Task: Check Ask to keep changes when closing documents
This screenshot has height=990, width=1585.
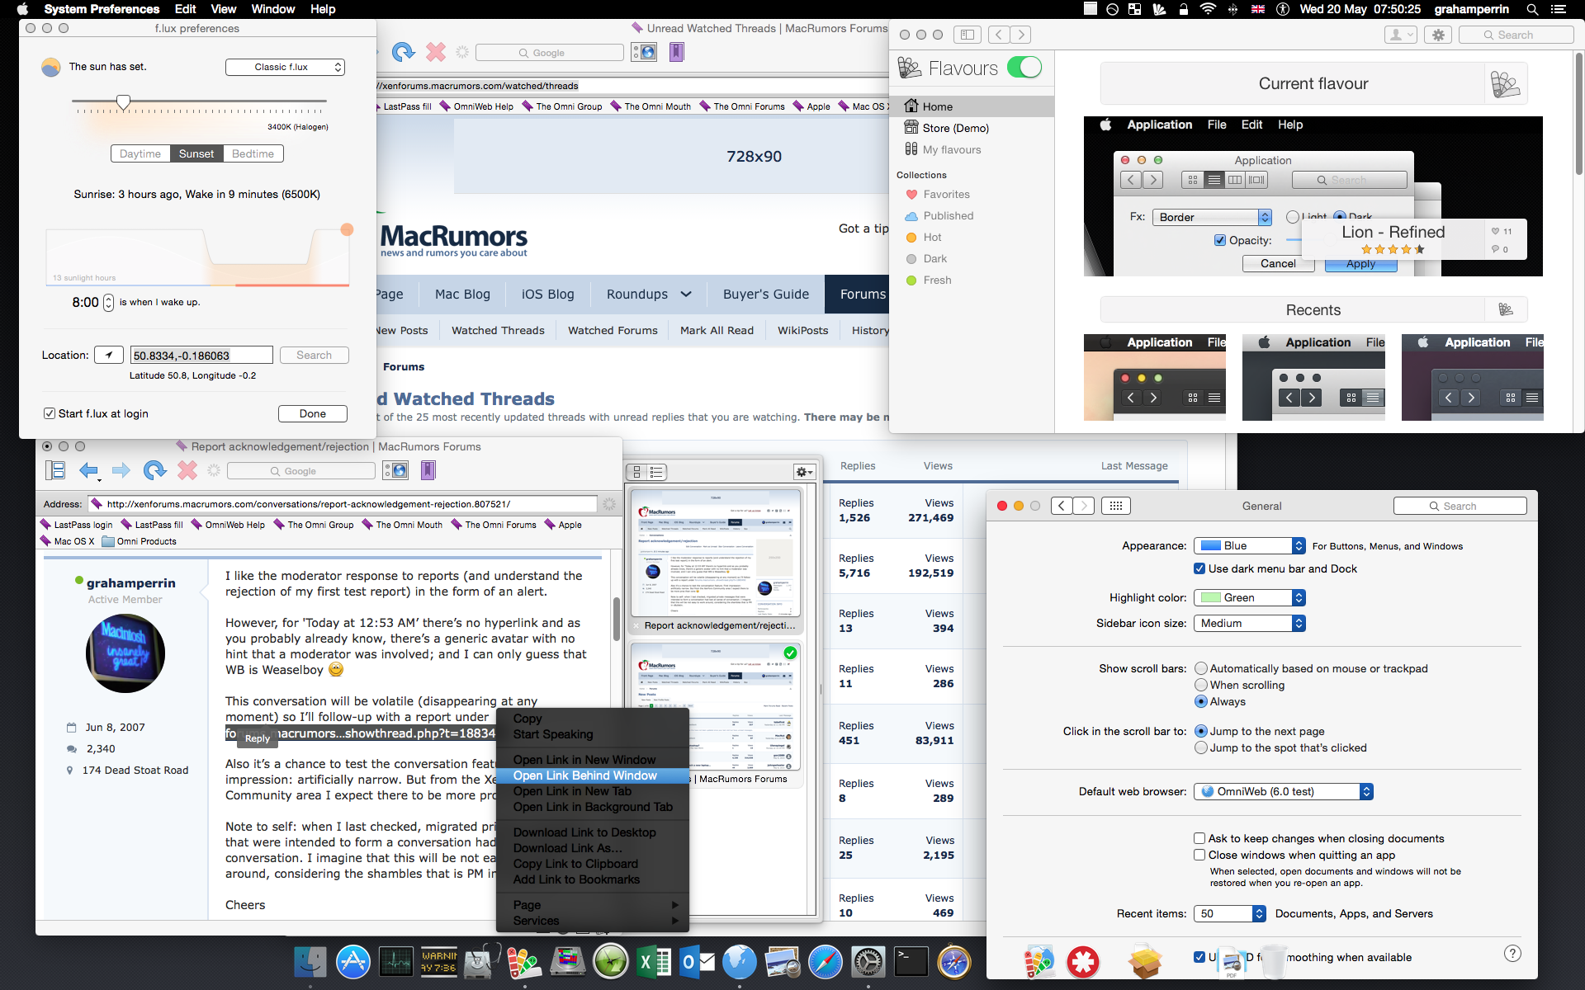Action: pyautogui.click(x=1199, y=838)
